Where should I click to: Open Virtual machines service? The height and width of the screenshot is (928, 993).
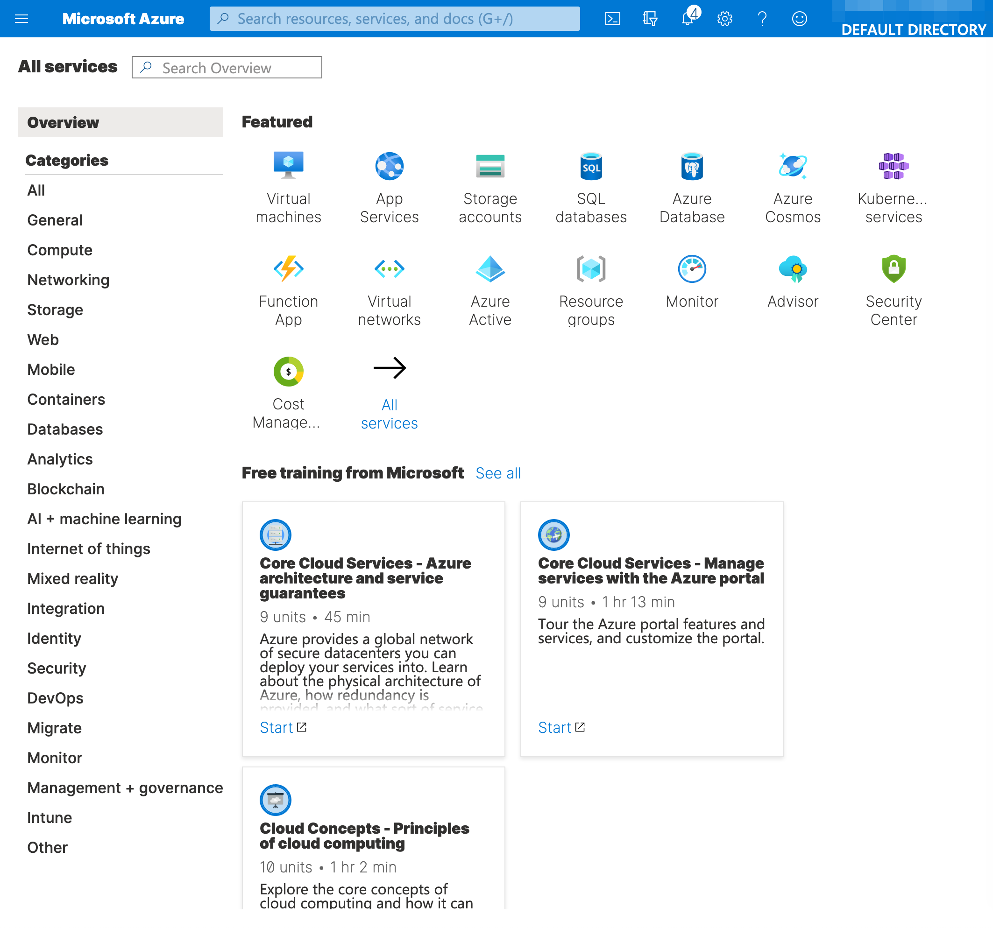[288, 188]
